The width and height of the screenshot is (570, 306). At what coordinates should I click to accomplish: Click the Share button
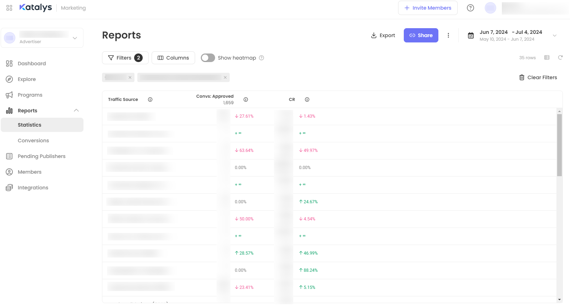click(x=421, y=35)
